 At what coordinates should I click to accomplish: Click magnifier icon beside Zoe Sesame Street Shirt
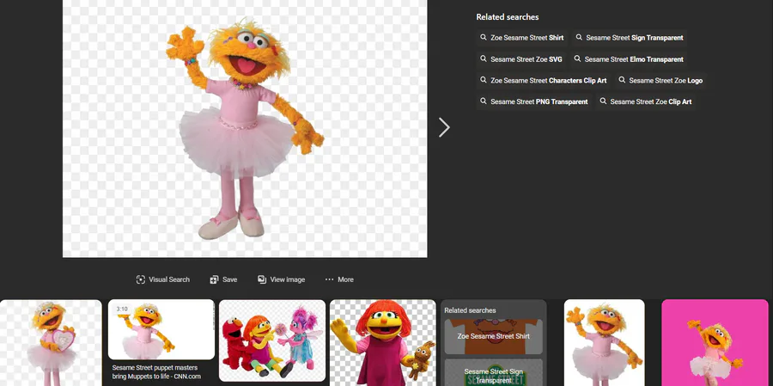(484, 38)
